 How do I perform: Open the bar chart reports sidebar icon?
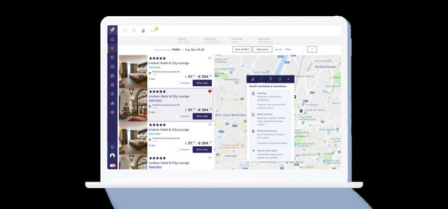[x=113, y=103]
